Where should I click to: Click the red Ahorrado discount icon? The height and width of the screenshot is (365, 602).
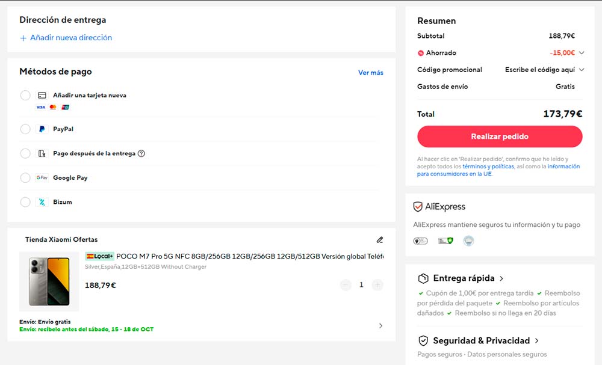coord(420,53)
